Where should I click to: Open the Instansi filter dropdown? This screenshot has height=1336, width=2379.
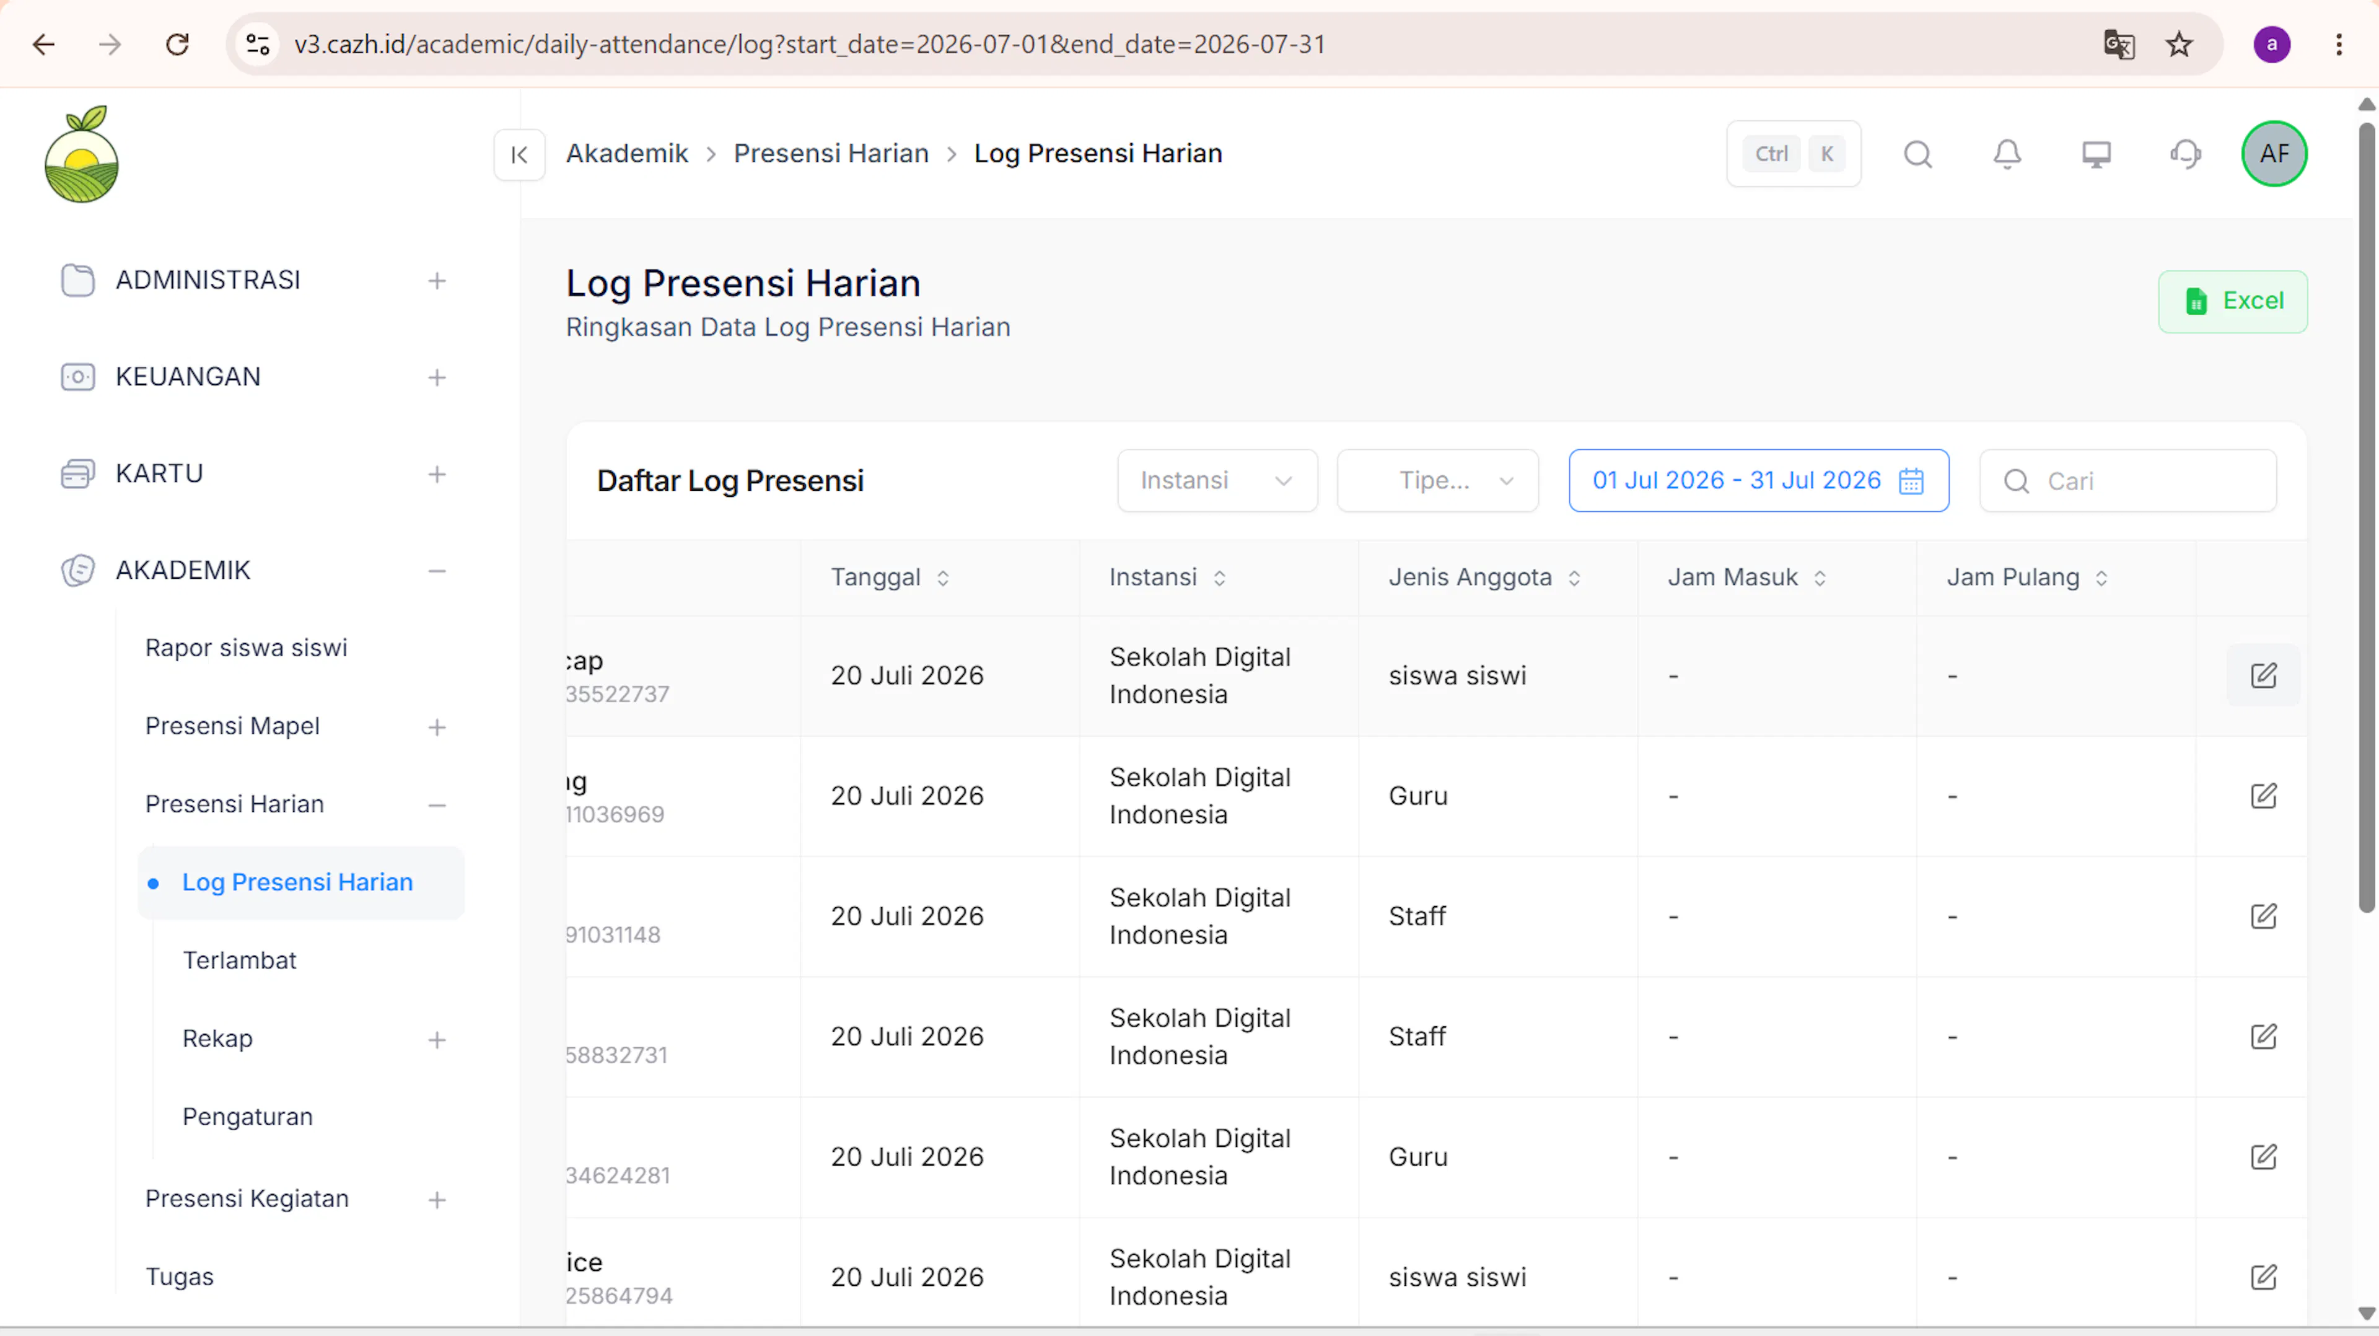coord(1217,480)
